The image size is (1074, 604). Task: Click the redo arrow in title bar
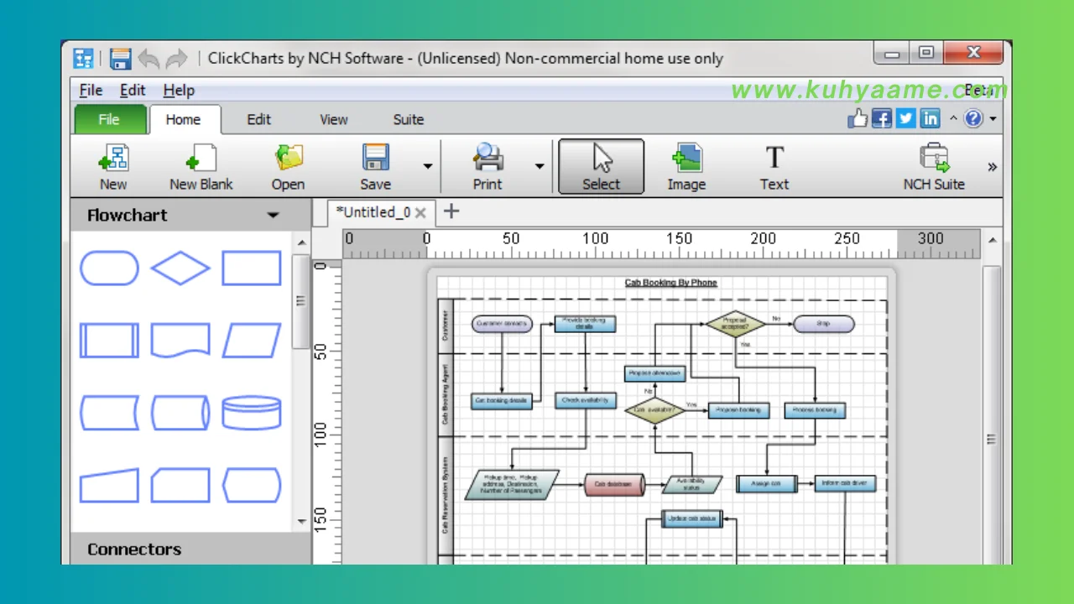pyautogui.click(x=176, y=59)
